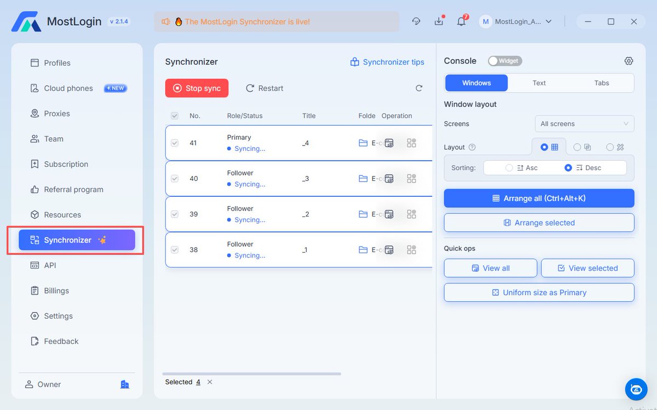Expand the MostLogin_A... account dropdown
657x410 pixels.
point(516,22)
